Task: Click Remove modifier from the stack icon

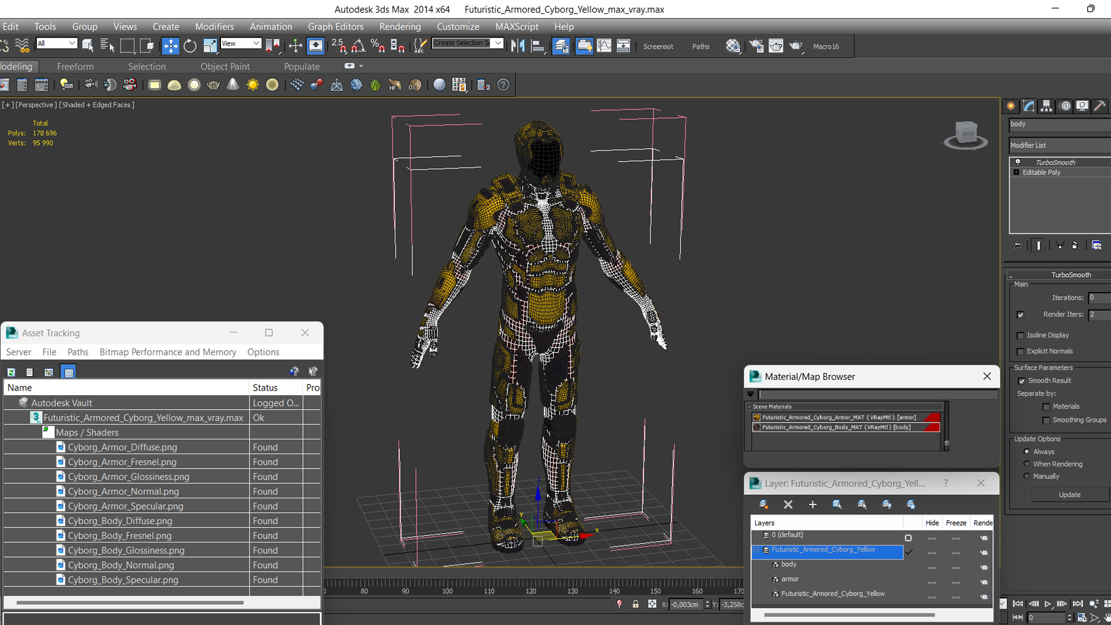Action: [1075, 245]
